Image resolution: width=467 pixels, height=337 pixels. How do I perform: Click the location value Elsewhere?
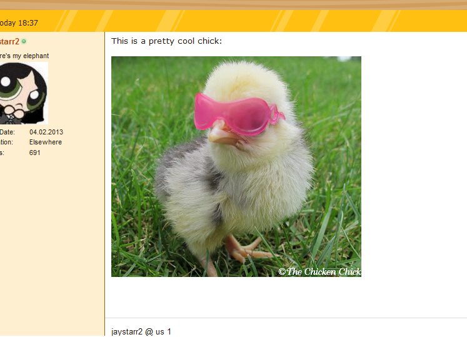46,142
